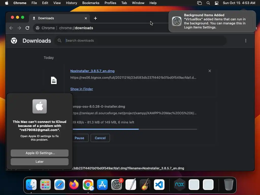The width and height of the screenshot is (260, 195).
Task: Click the Background Items Added notification
Action: click(212, 21)
